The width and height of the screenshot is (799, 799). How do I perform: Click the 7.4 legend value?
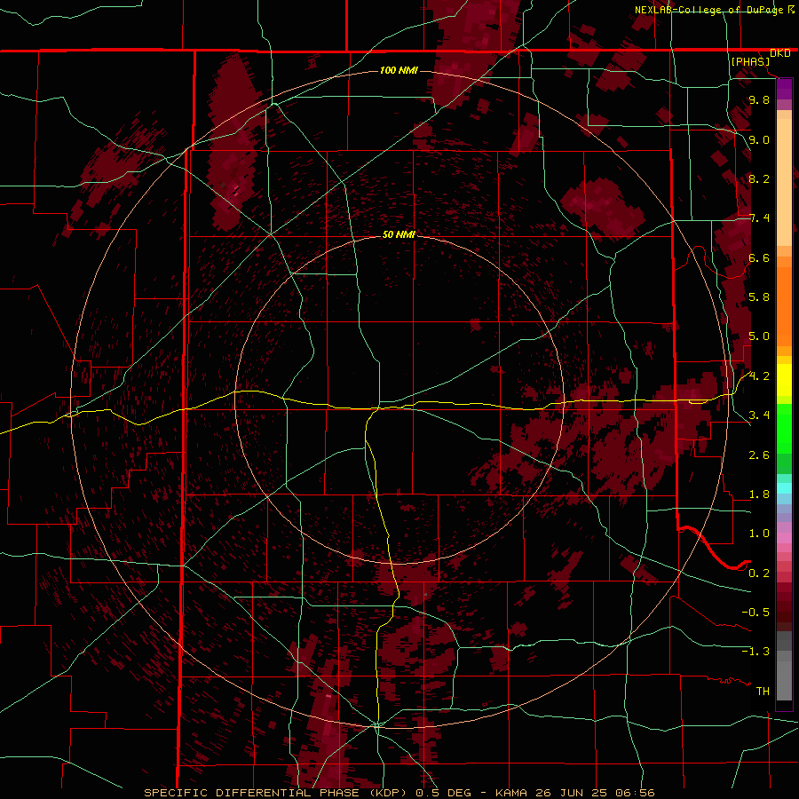759,218
